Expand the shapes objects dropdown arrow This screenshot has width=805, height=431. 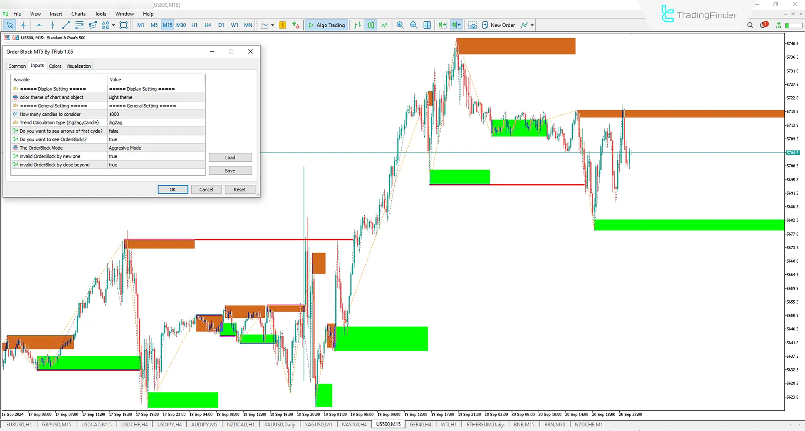click(113, 25)
